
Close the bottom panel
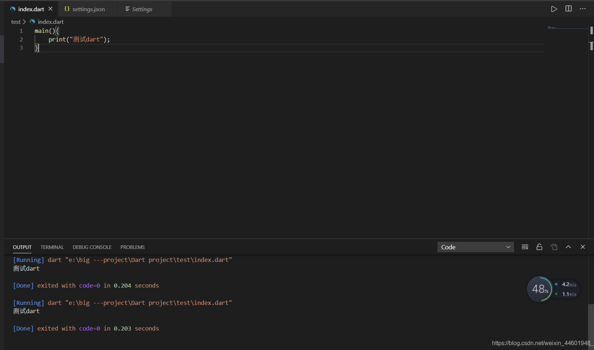(583, 247)
